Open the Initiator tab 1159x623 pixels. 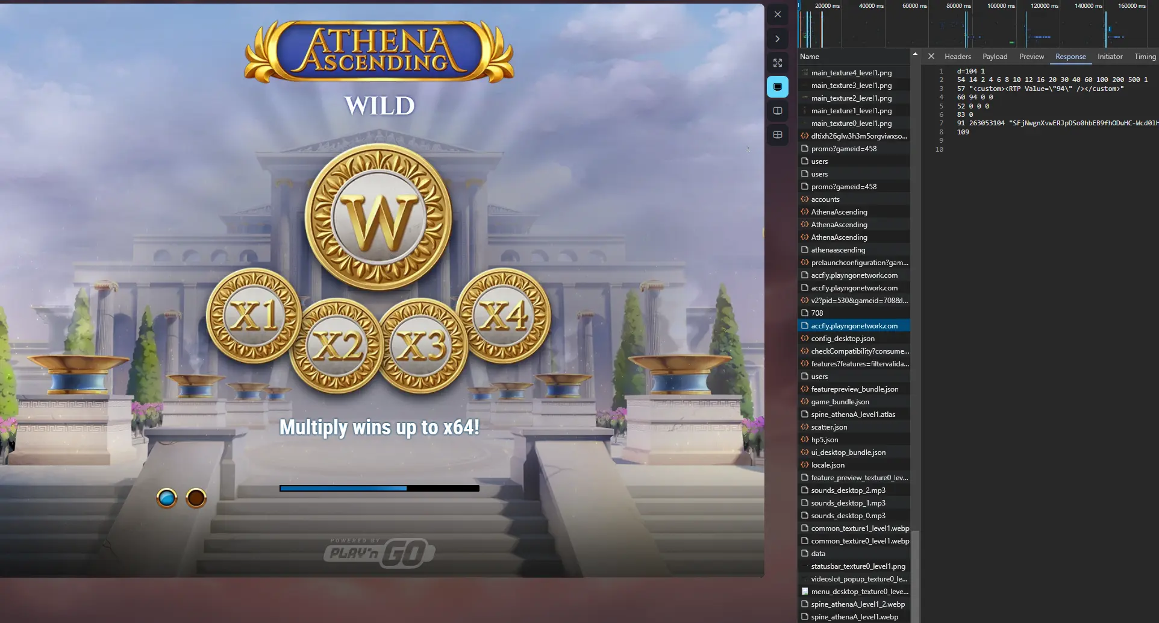pyautogui.click(x=1110, y=56)
